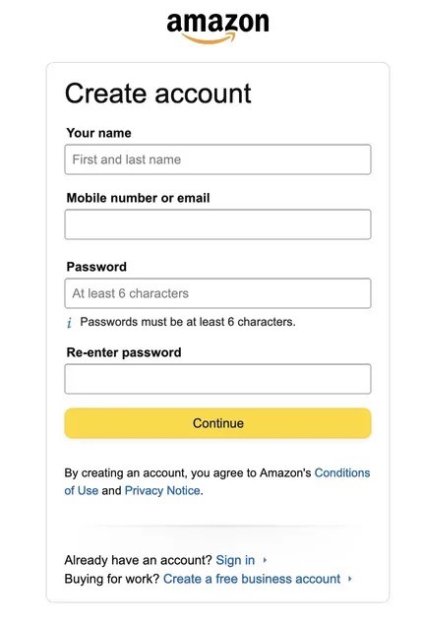421x625 pixels.
Task: Open the Privacy Notice link
Action: (x=162, y=490)
